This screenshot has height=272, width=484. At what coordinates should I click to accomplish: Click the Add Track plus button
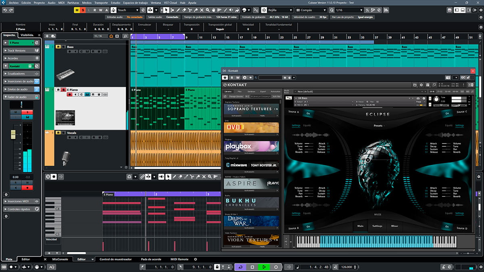47,36
